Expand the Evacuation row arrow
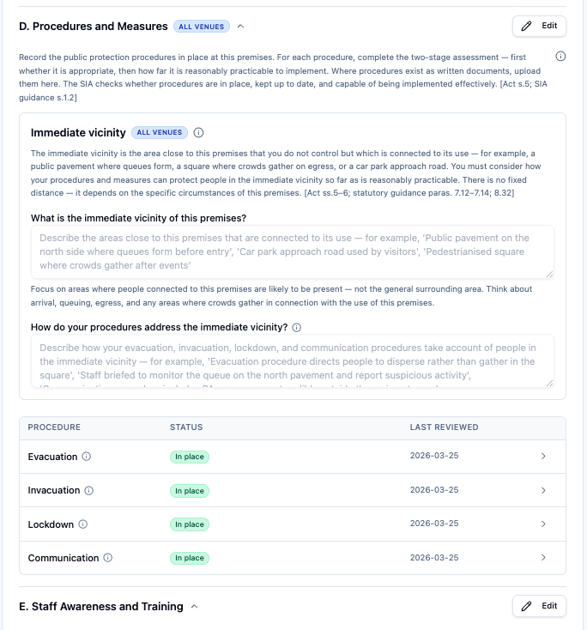The width and height of the screenshot is (587, 630). pos(543,456)
